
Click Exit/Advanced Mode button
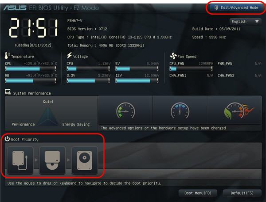pos(236,8)
